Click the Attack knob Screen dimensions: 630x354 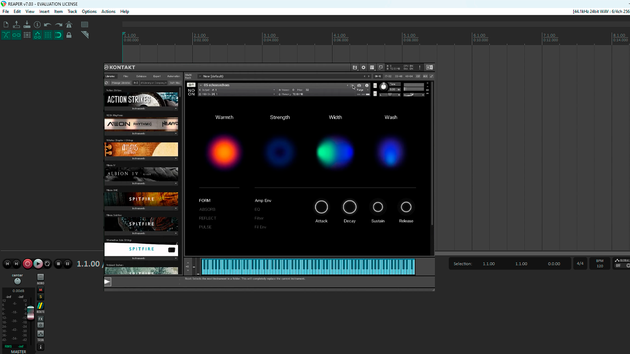321,207
